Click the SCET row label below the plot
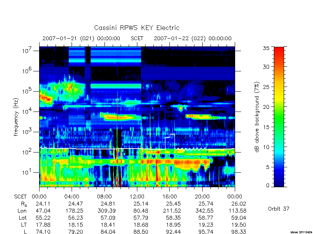This screenshot has height=234, width=313. [x=20, y=197]
